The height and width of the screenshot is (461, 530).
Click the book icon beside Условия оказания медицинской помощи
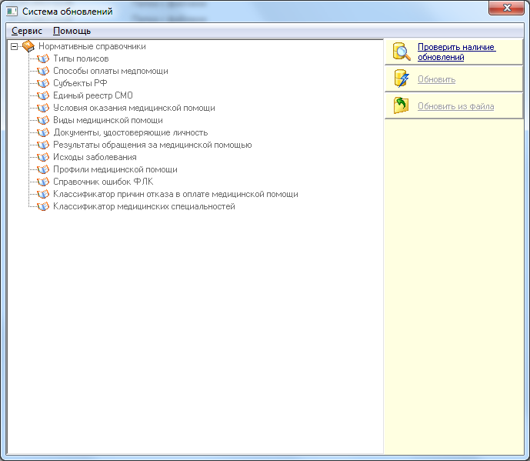pyautogui.click(x=43, y=108)
